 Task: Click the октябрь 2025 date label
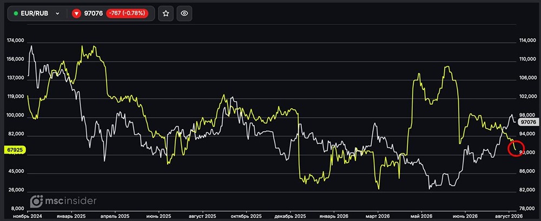coord(246,216)
